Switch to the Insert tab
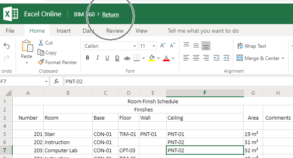293x158 pixels. 63,31
